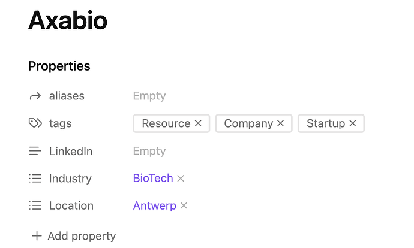
Task: Remove the Company tag
Action: coord(280,123)
